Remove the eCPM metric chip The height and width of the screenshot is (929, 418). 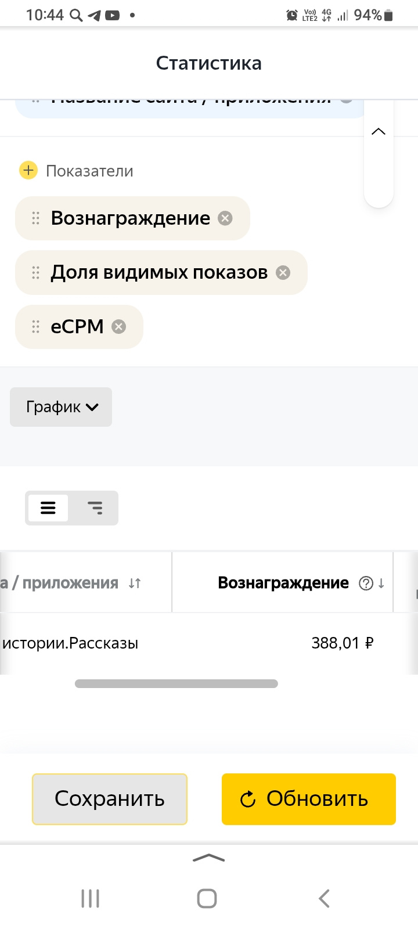(x=118, y=327)
